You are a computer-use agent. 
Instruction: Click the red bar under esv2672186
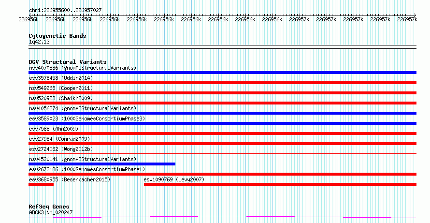[x=222, y=174]
